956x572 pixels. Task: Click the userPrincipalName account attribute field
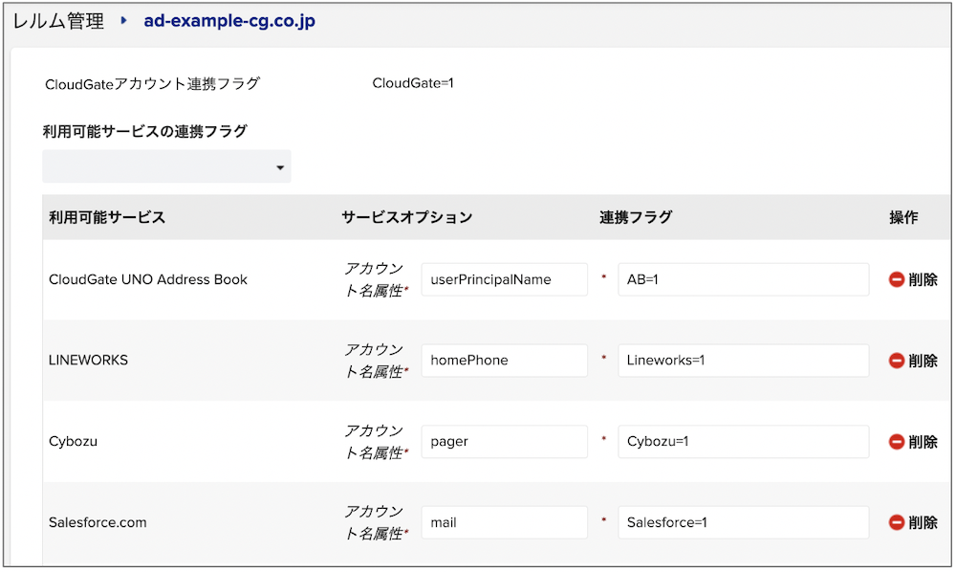coord(504,279)
